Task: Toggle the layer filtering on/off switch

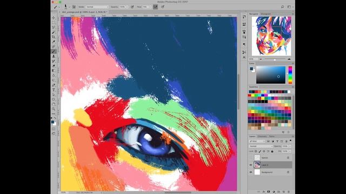Action: (291, 141)
